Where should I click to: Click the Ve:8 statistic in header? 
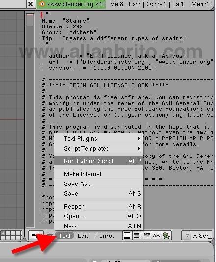point(117,4)
